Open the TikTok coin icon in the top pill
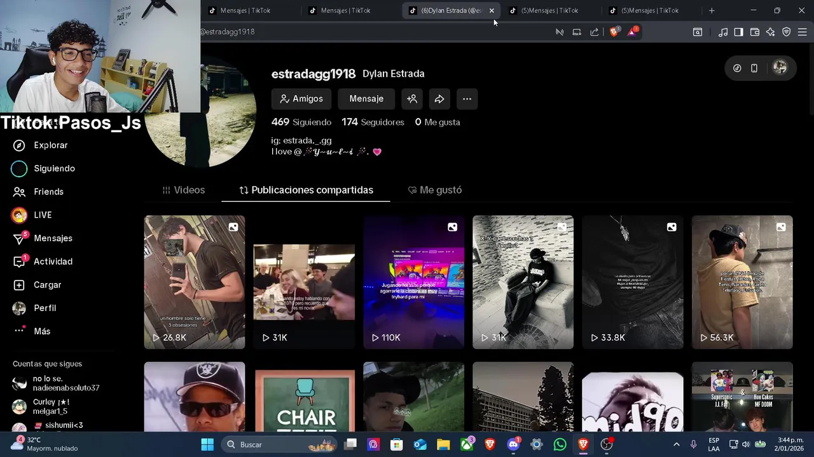The image size is (814, 457). [x=737, y=68]
